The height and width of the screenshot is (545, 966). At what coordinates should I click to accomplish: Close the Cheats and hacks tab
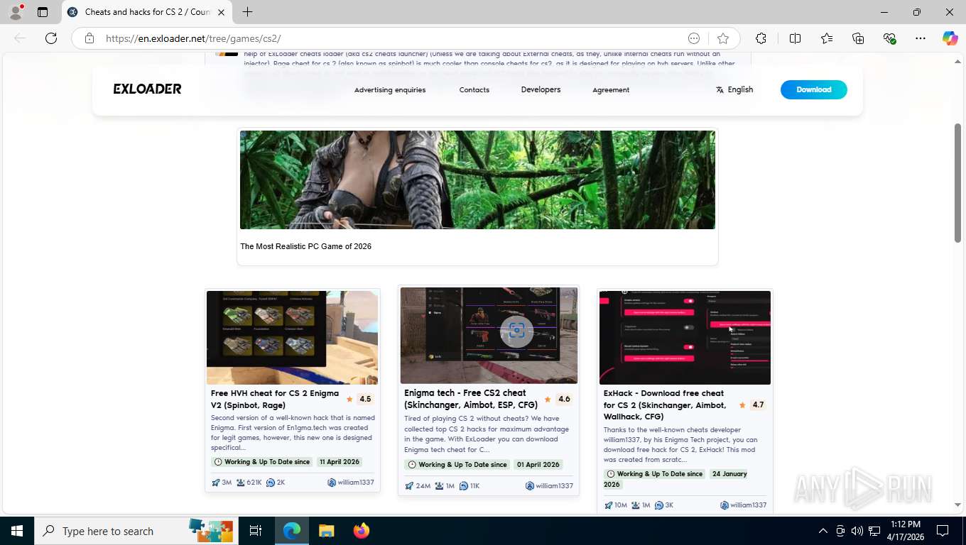point(222,12)
